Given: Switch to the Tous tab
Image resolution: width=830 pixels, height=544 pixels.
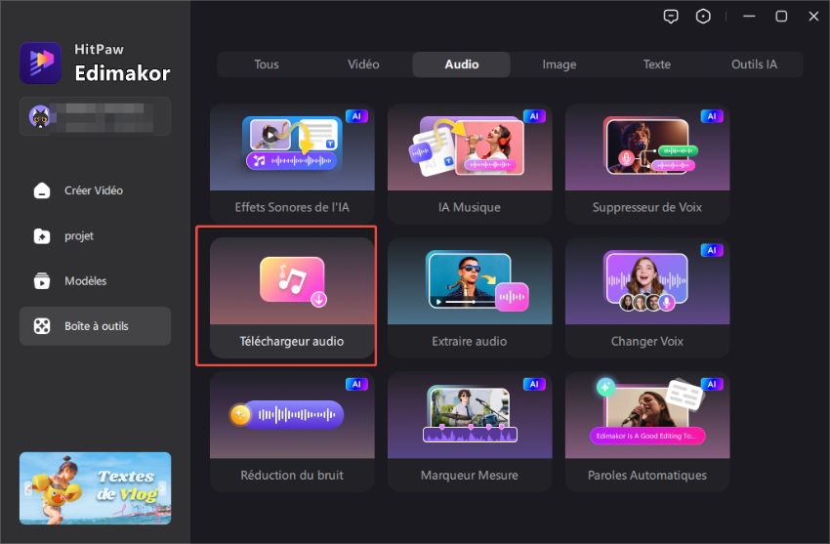Looking at the screenshot, I should pos(267,64).
